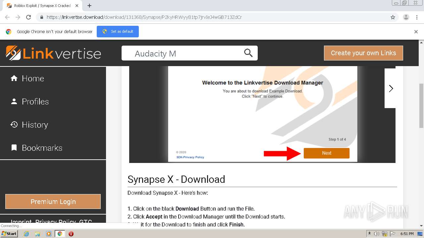Click the page vertical scrollbar thumb
This screenshot has width=424, height=238.
[421, 106]
